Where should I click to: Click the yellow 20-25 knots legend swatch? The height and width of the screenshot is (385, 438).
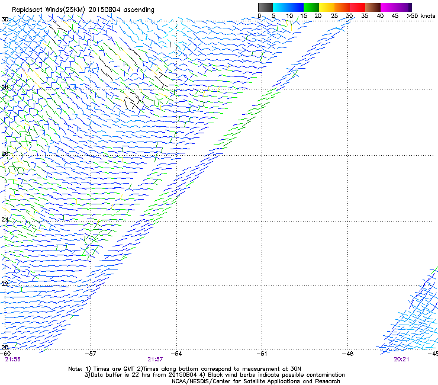coord(327,7)
